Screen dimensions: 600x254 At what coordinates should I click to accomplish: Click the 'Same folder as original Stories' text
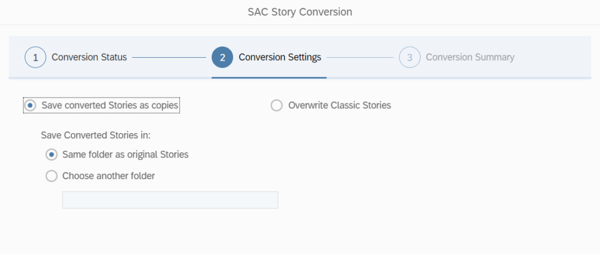125,155
